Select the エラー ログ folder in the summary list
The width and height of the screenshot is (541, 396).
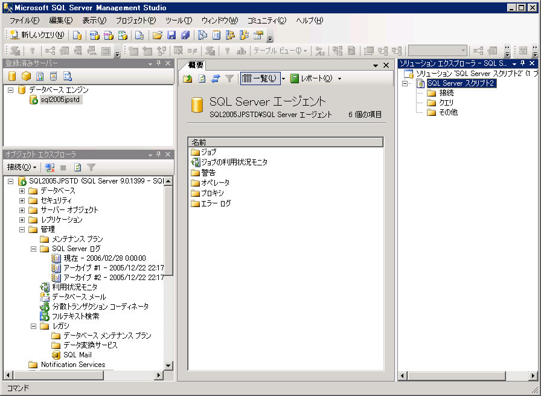(211, 203)
